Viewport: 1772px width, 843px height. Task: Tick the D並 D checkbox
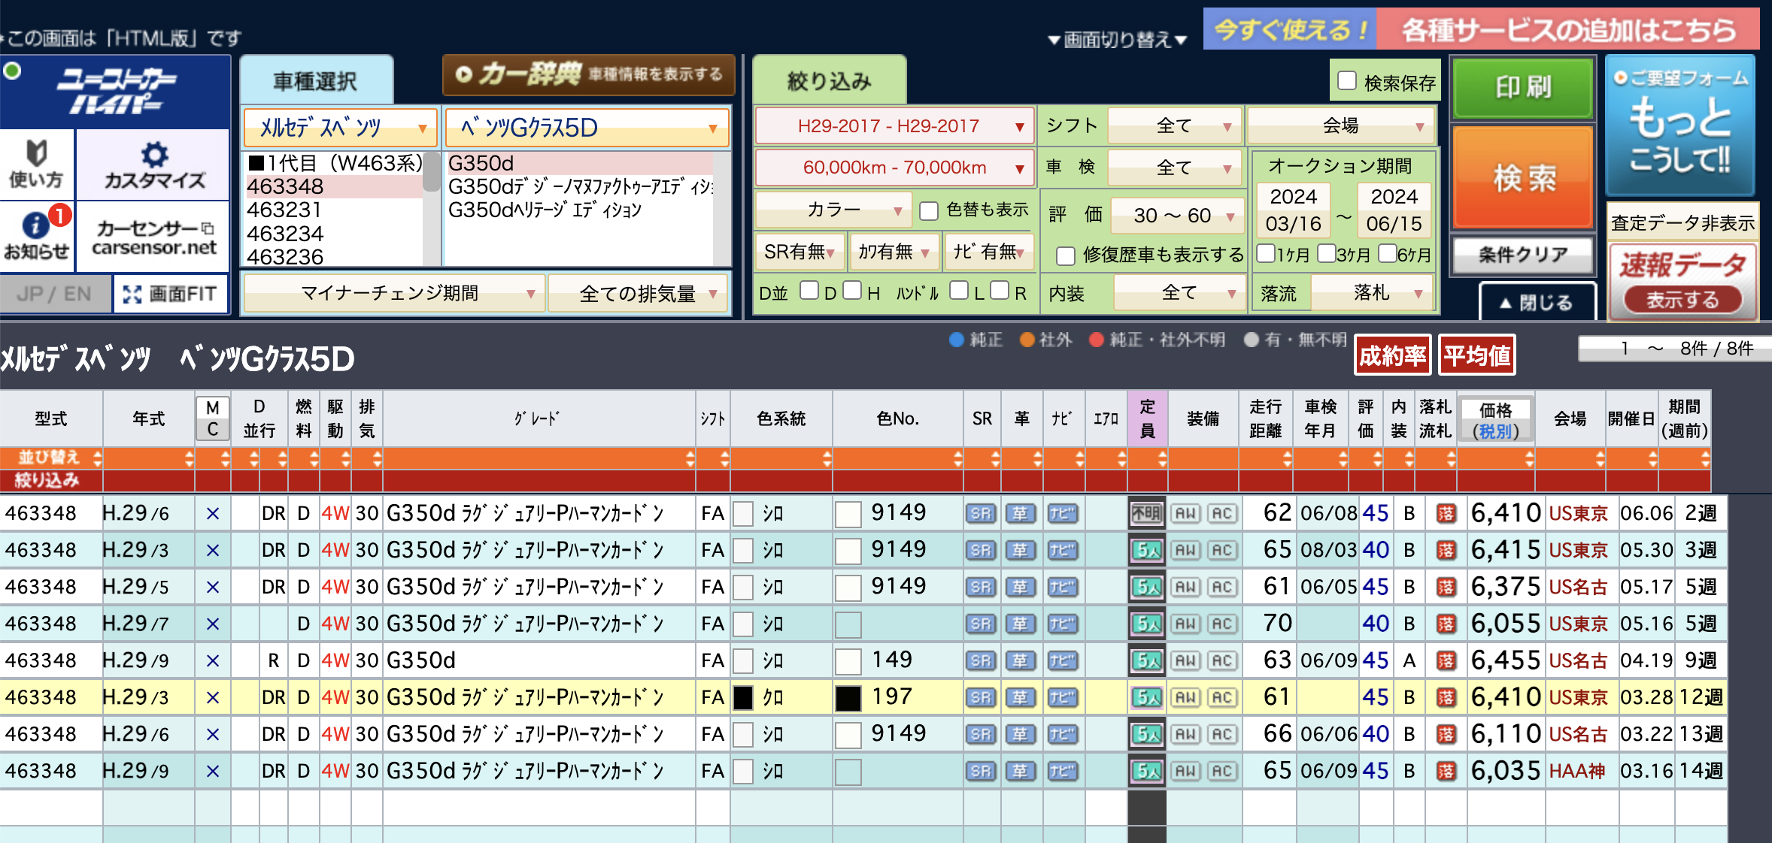pos(809,291)
